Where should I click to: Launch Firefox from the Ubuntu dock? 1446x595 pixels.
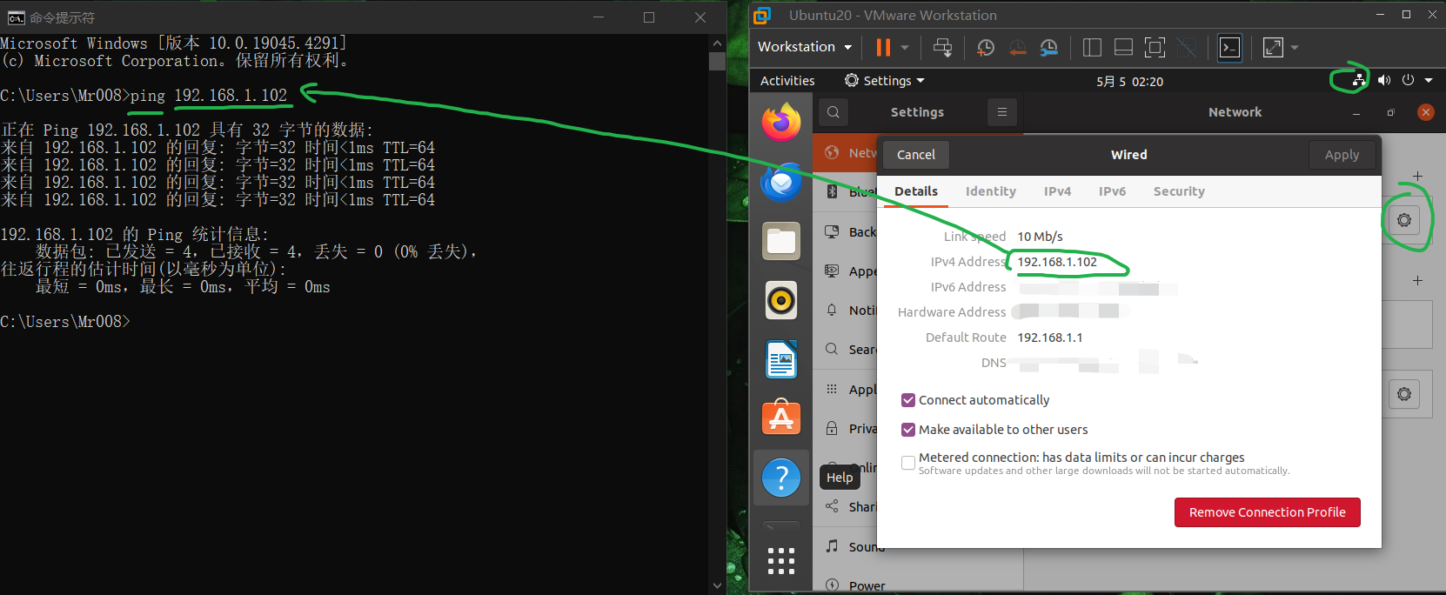[781, 122]
